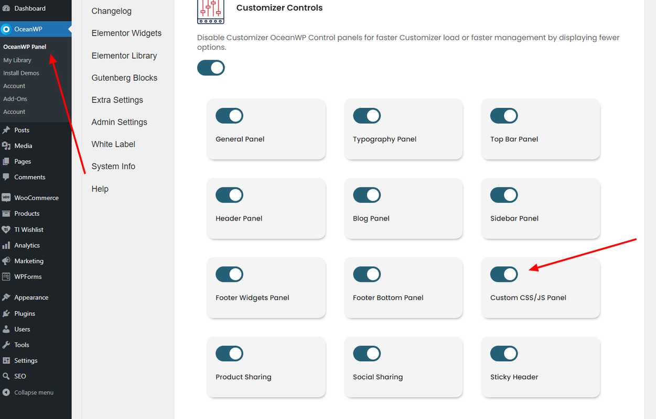The width and height of the screenshot is (656, 419).
Task: Open the Elementor Widgets tab
Action: point(126,33)
